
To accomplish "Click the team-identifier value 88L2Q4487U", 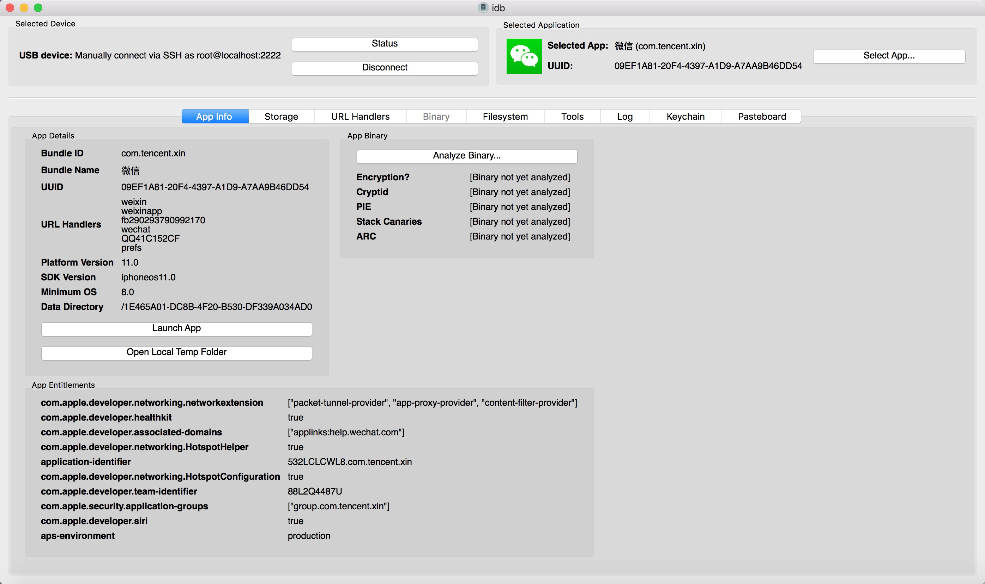I will pyautogui.click(x=315, y=491).
